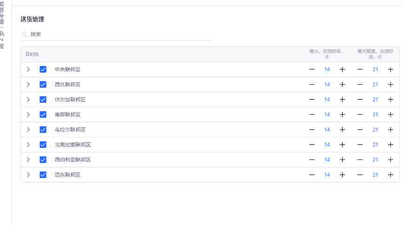Click the 伏尔加联邦区 row label
Screen dimensions: 402x225
point(70,99)
